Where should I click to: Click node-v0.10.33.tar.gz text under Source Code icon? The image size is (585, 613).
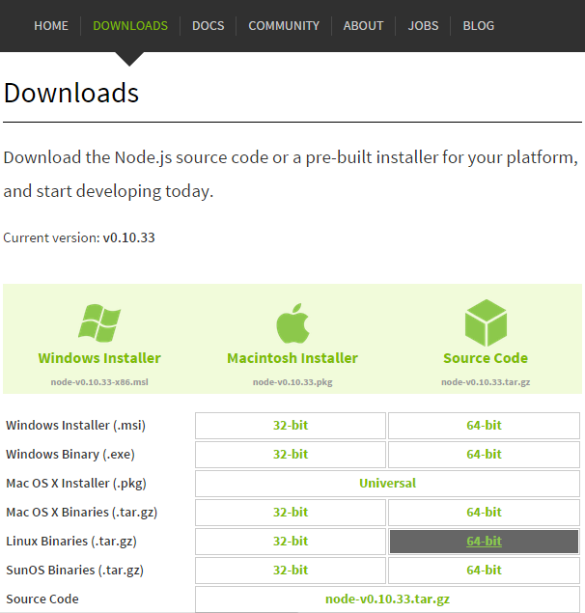pos(486,382)
